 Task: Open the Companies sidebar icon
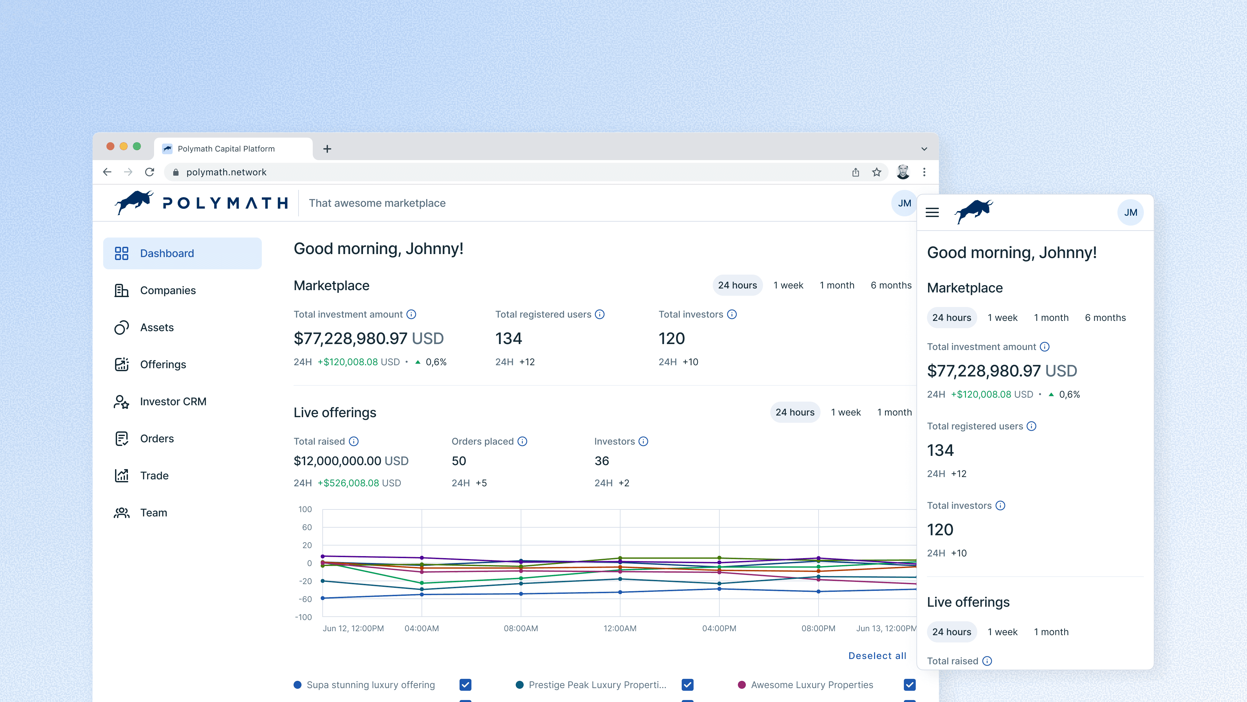point(122,290)
